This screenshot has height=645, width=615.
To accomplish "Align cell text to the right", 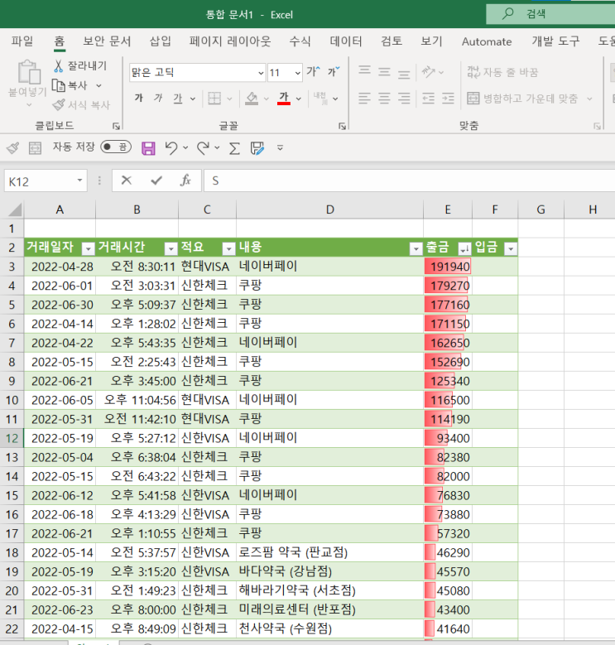I will 404,99.
